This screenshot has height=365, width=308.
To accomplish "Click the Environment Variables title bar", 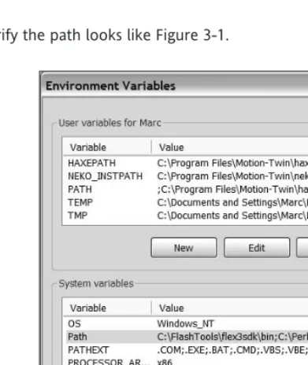I will click(x=175, y=86).
